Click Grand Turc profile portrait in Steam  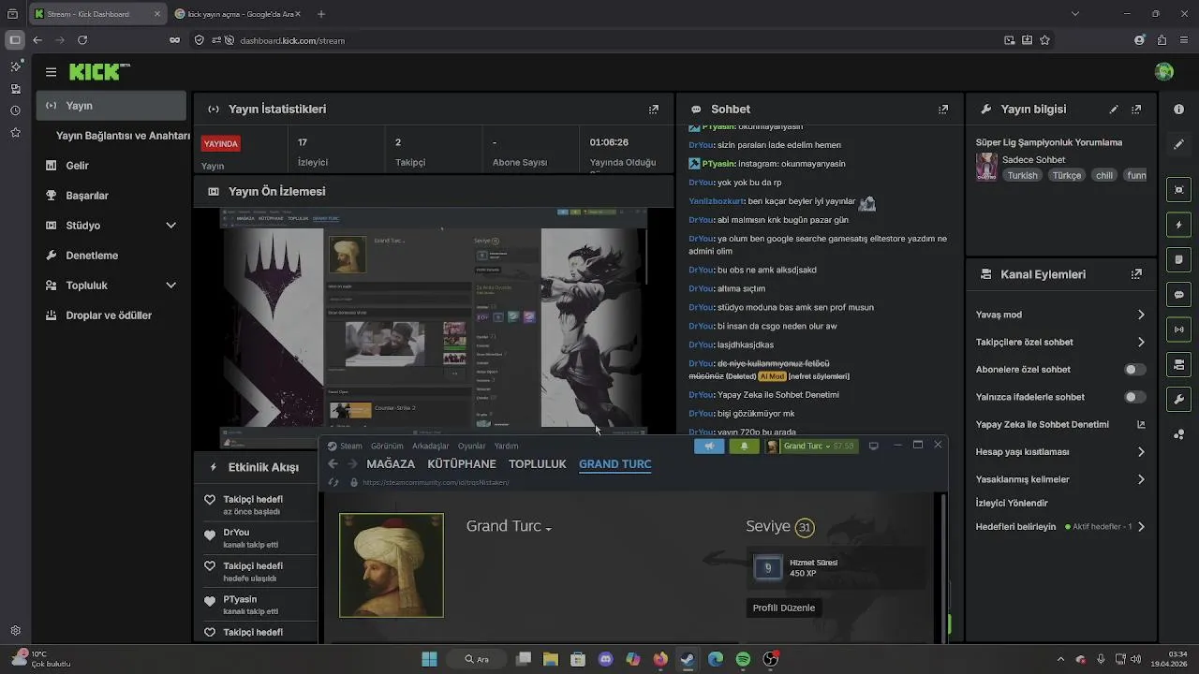pyautogui.click(x=392, y=565)
